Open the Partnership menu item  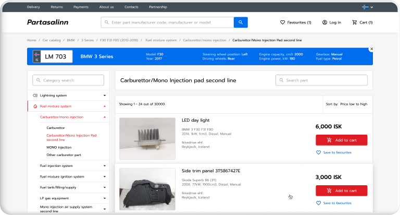tap(158, 7)
